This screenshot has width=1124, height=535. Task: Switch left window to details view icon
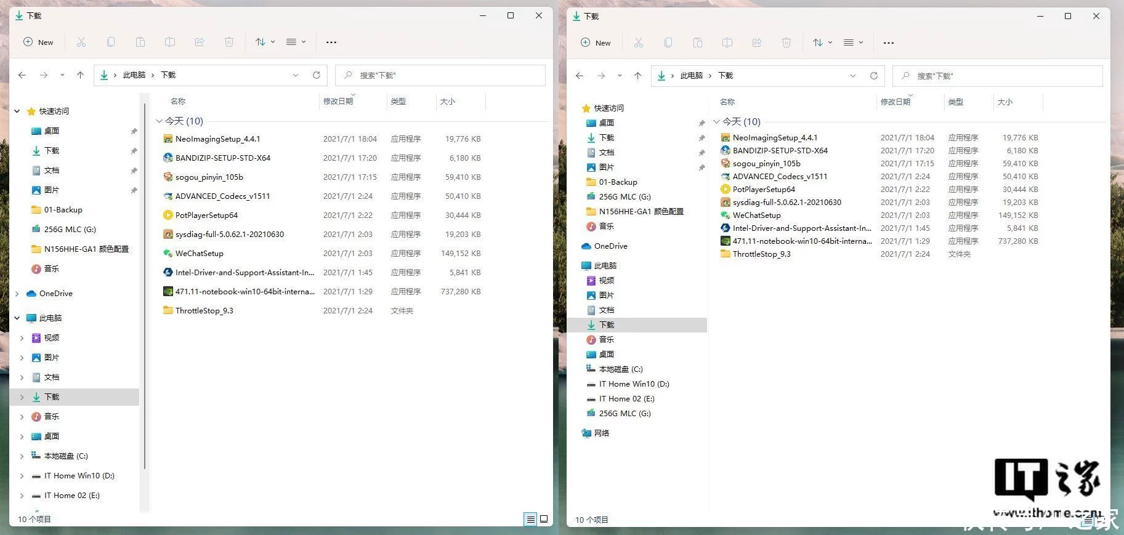pyautogui.click(x=530, y=520)
